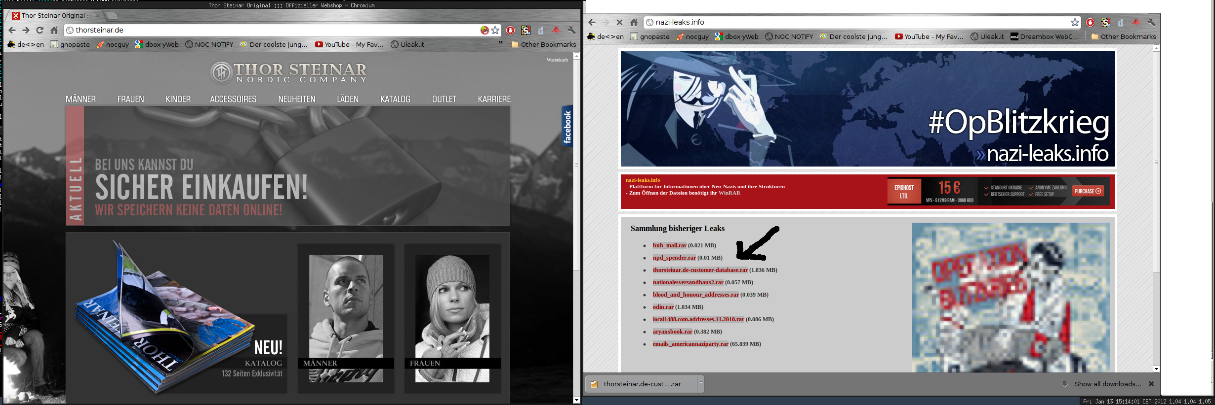Reload the thorsteinar.de page
The height and width of the screenshot is (405, 1215).
tap(40, 30)
